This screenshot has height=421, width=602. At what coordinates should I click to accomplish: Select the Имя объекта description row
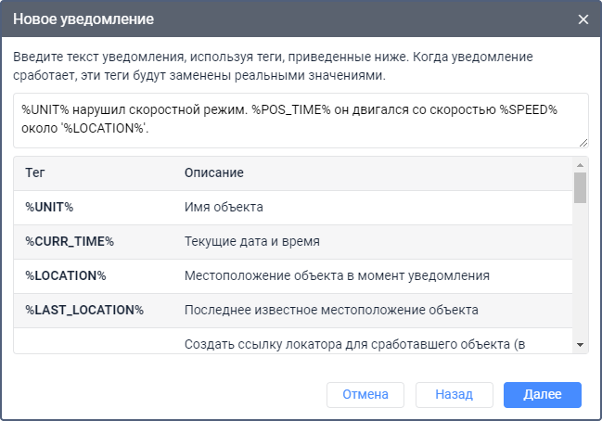(224, 207)
